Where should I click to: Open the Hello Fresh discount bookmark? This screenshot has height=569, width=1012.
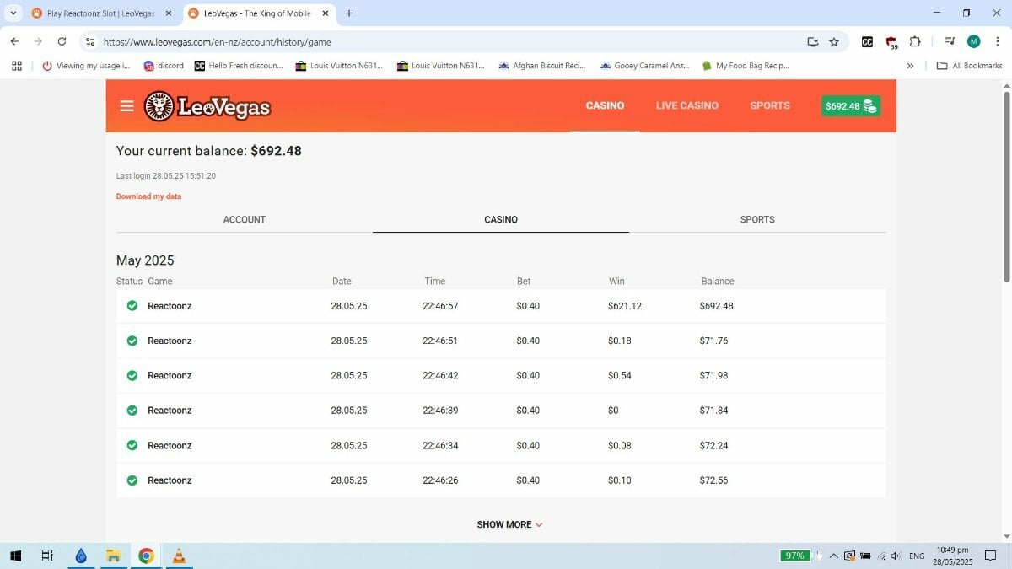tap(239, 66)
